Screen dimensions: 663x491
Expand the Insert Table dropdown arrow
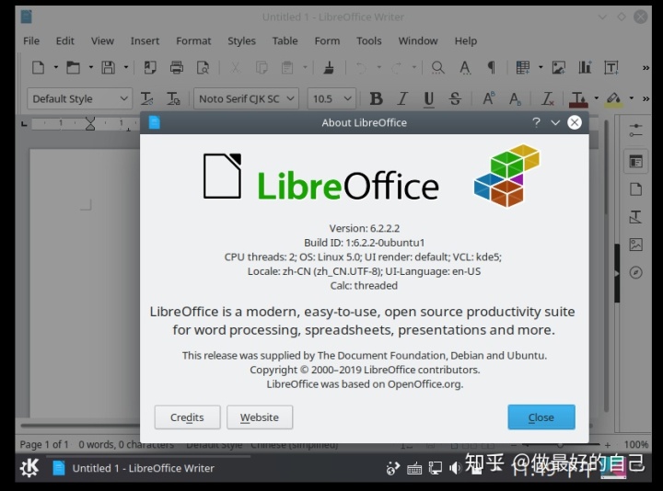pos(541,67)
